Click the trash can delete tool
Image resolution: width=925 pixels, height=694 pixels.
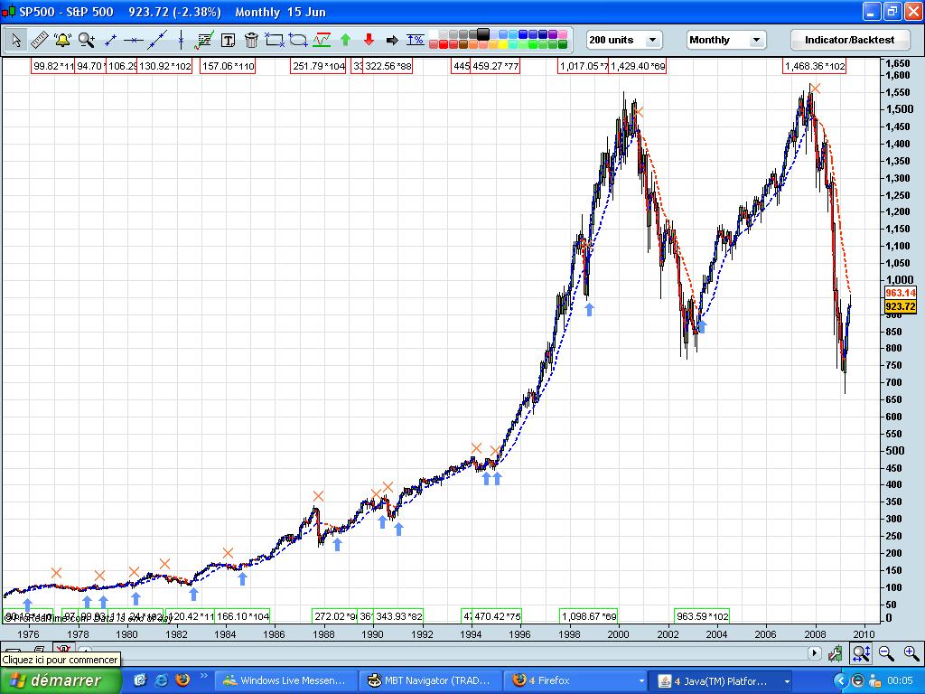tap(251, 40)
